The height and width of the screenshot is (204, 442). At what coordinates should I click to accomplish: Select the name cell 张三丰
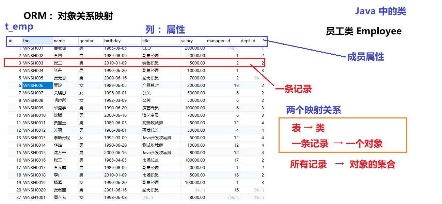click(x=65, y=160)
